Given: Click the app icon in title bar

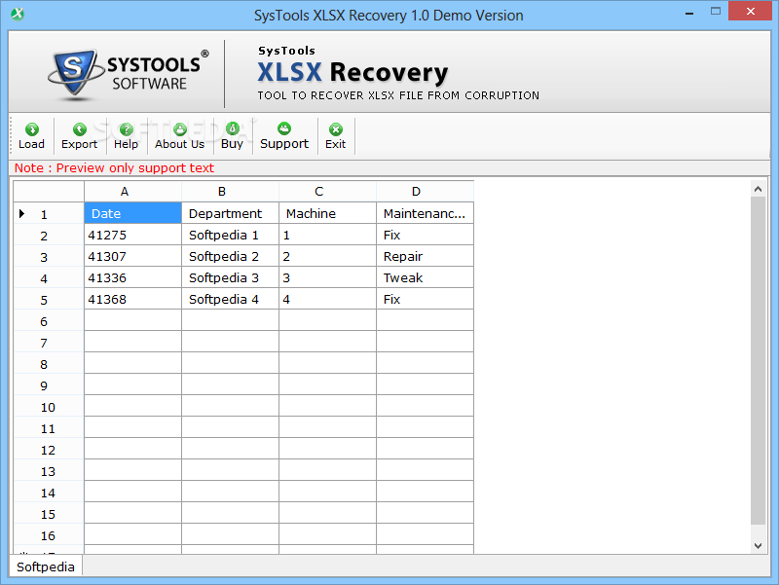Looking at the screenshot, I should point(18,14).
